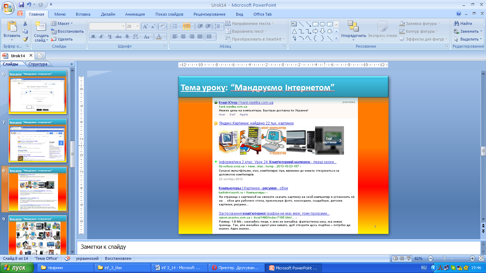Viewport: 486px width, 273px height.
Task: Select the oval shape in gallery
Action: (323, 24)
